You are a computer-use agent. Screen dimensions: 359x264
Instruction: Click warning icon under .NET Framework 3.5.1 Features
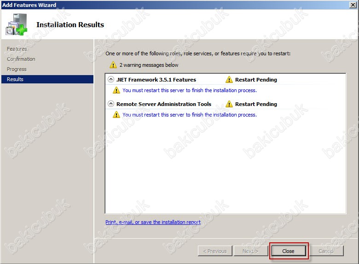(116, 90)
